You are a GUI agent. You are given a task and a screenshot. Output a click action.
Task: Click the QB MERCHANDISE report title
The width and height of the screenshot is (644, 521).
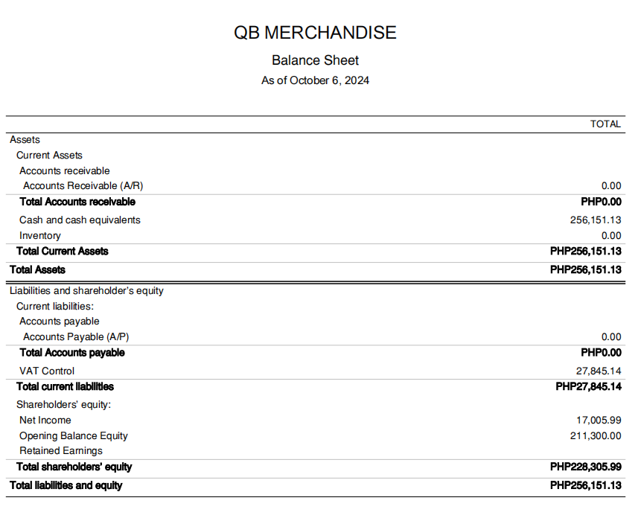[315, 33]
